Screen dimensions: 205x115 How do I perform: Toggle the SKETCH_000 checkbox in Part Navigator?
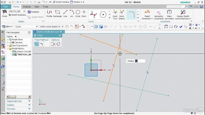(13, 55)
